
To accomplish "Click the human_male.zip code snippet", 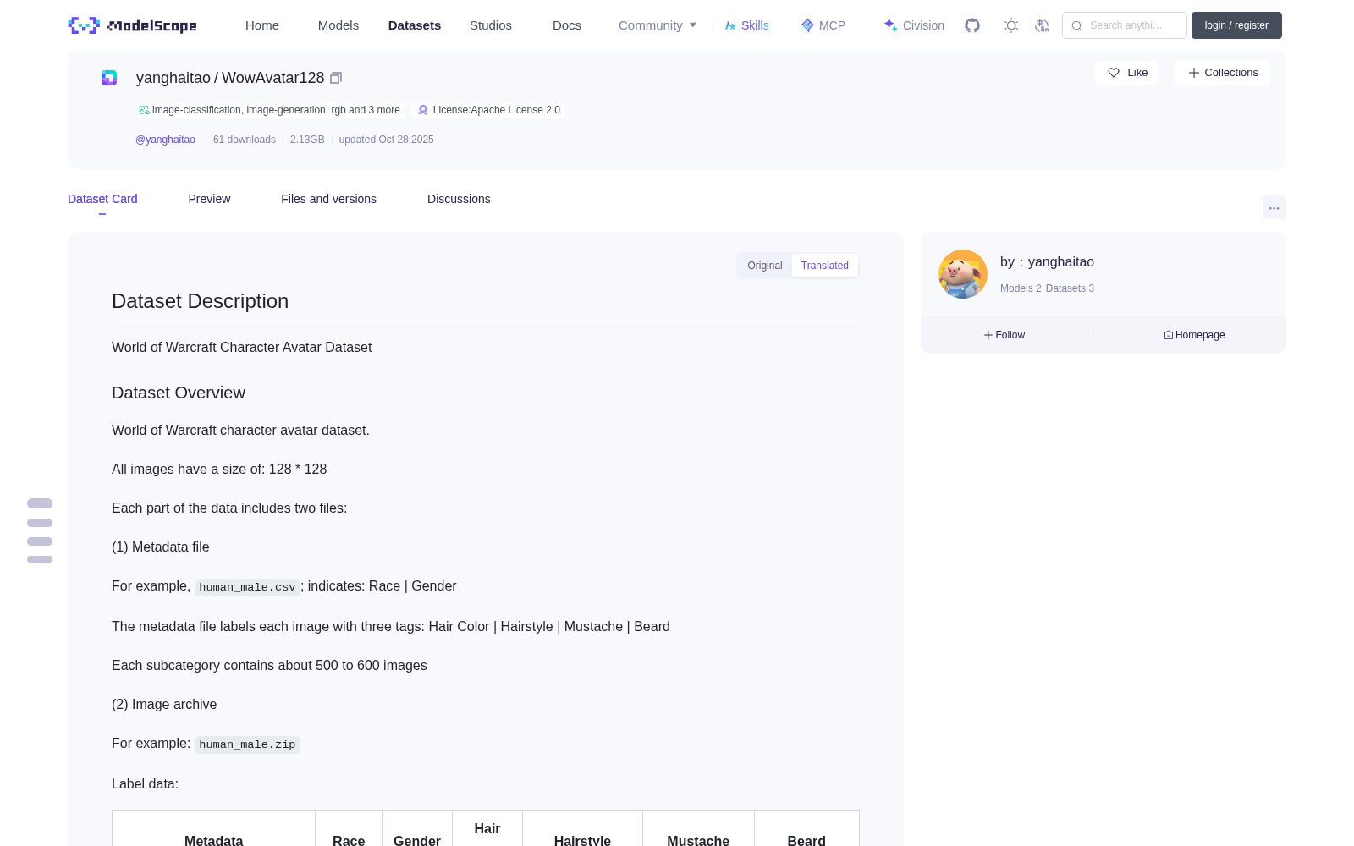I will [x=247, y=744].
